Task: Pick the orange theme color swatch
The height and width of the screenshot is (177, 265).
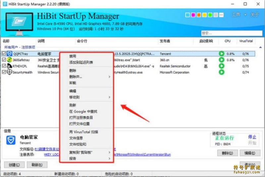Action: [199, 15]
